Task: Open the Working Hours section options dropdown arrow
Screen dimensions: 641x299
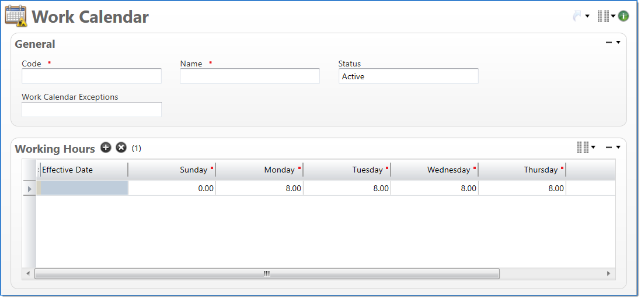Action: 618,147
